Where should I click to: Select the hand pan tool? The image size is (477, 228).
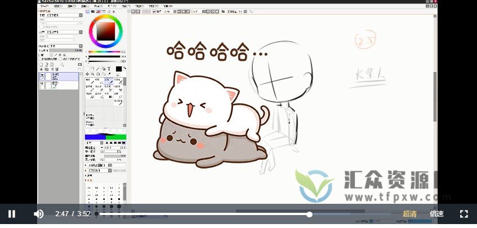104,74
